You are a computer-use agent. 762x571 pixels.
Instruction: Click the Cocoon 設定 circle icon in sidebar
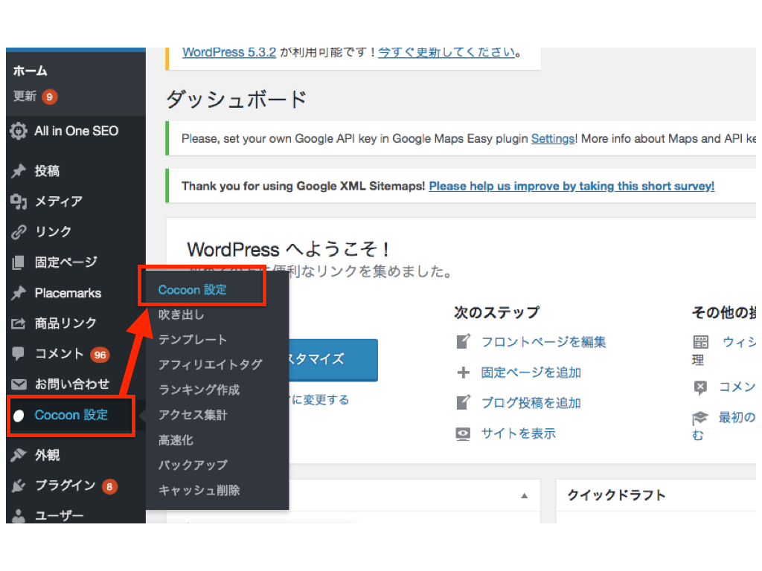(x=19, y=416)
